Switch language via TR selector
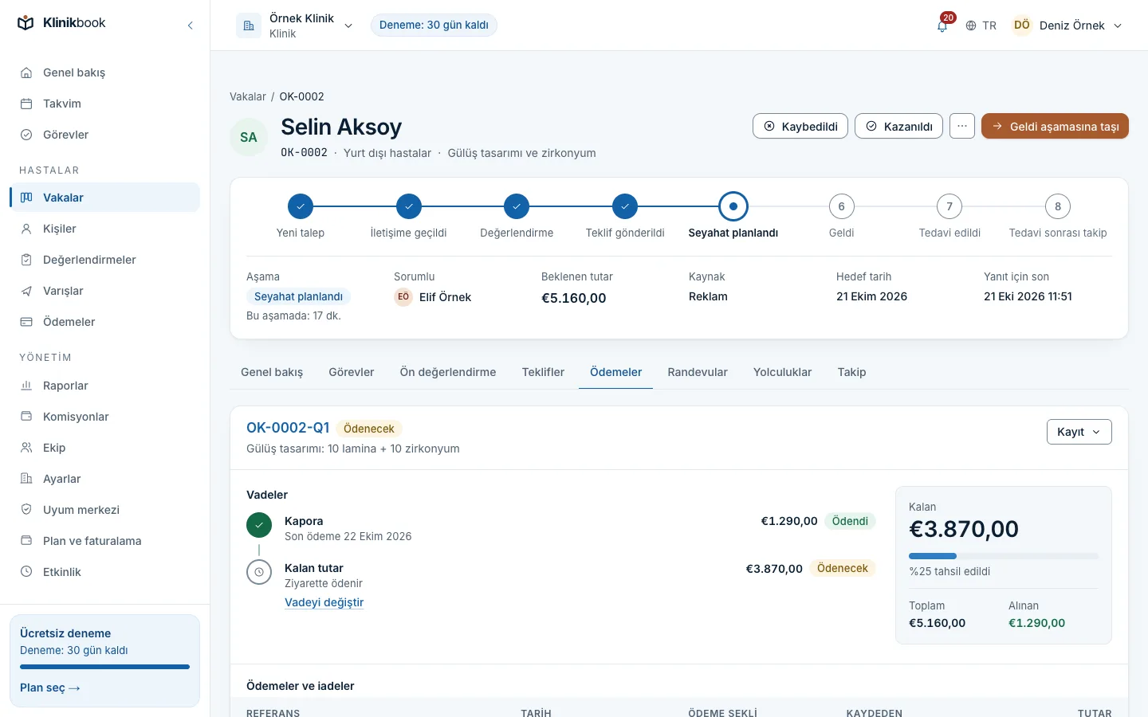This screenshot has height=717, width=1148. tap(981, 25)
